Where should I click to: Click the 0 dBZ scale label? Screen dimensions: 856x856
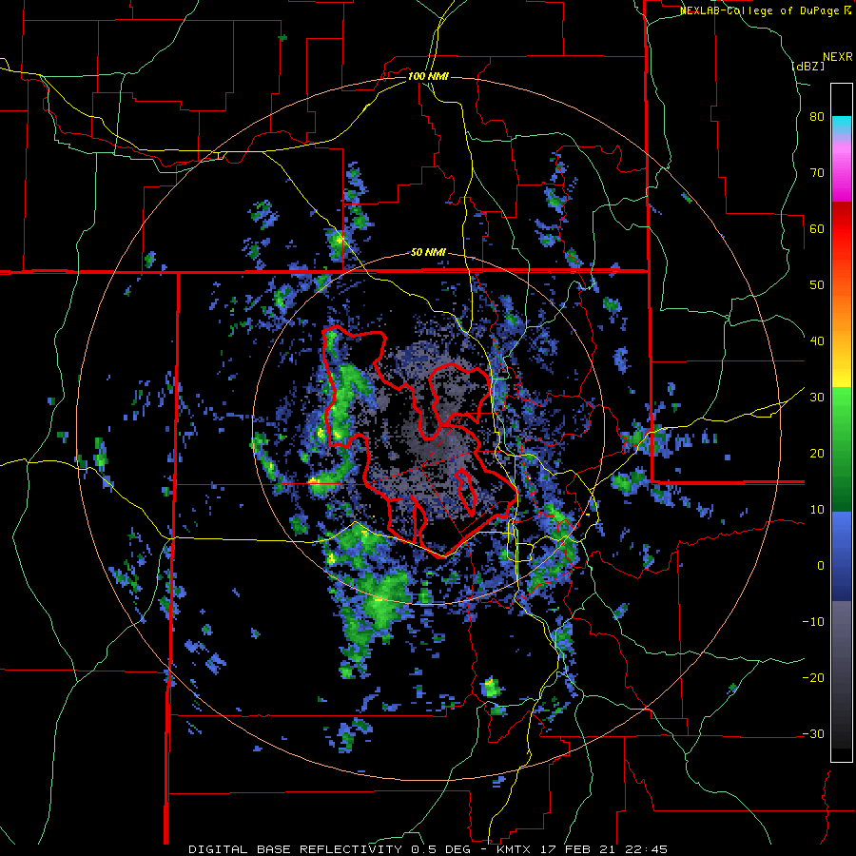[x=821, y=566]
